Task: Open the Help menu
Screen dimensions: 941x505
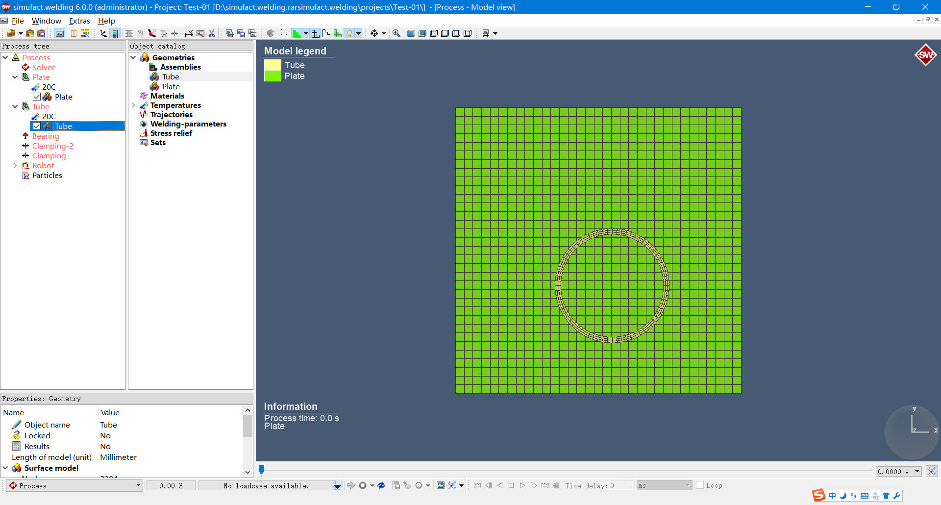Action: coord(106,21)
